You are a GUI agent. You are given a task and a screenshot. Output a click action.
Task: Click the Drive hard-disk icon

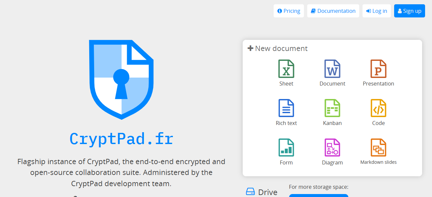point(250,192)
